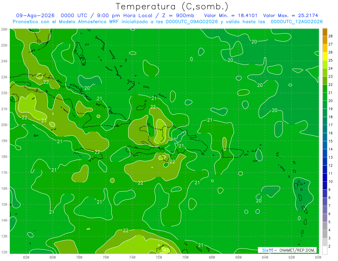338x261 pixels.
Task: Click the "18N" latitude axis label
Action: [4, 157]
